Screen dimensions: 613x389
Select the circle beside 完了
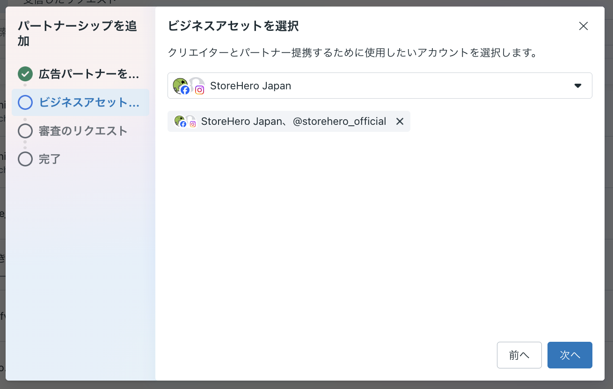[25, 159]
